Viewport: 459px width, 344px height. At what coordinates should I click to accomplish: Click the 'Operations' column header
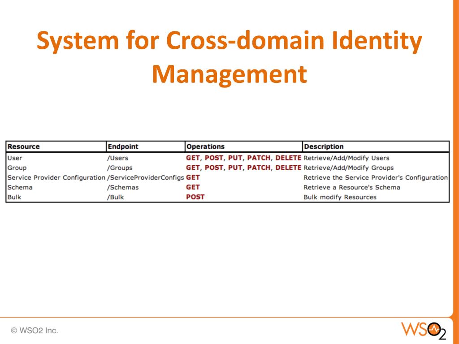pos(205,146)
